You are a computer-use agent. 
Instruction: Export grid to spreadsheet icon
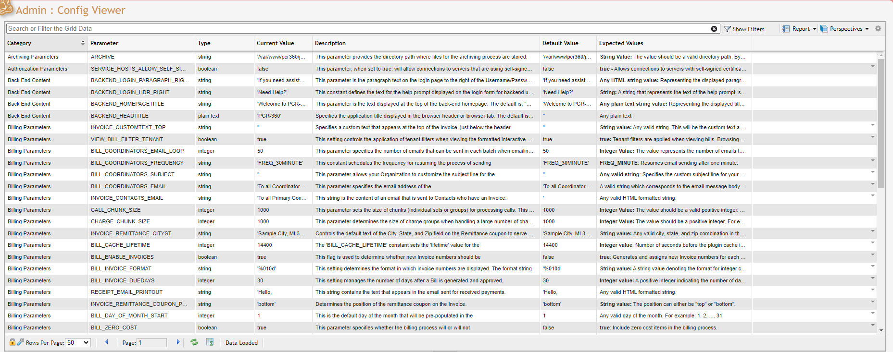tap(210, 342)
